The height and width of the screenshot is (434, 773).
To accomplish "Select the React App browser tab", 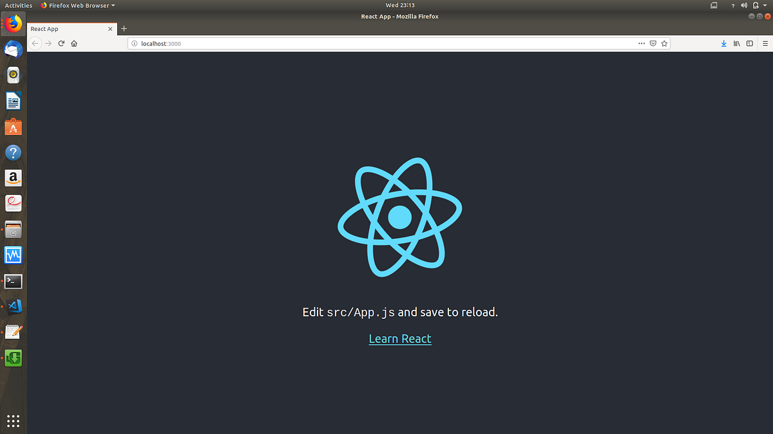I will pos(64,28).
